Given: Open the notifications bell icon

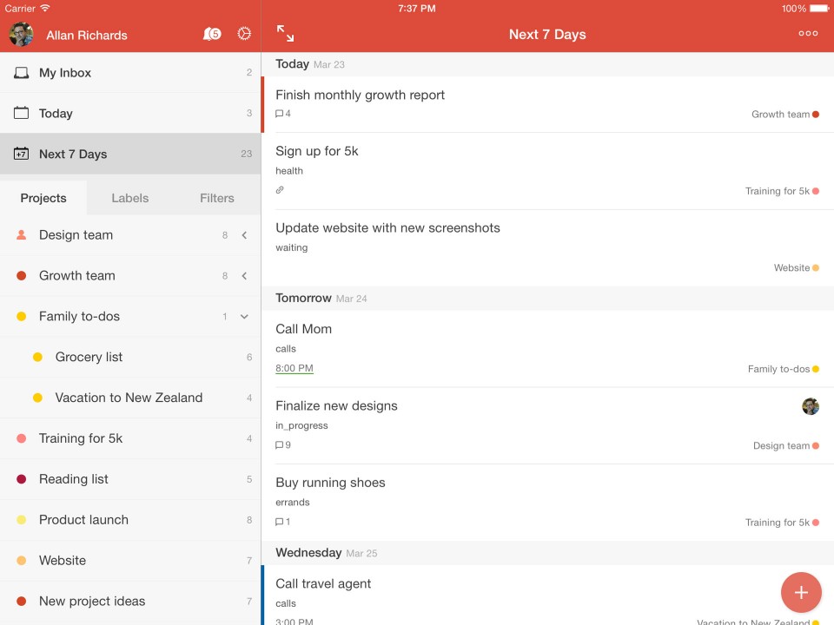Looking at the screenshot, I should (x=211, y=34).
